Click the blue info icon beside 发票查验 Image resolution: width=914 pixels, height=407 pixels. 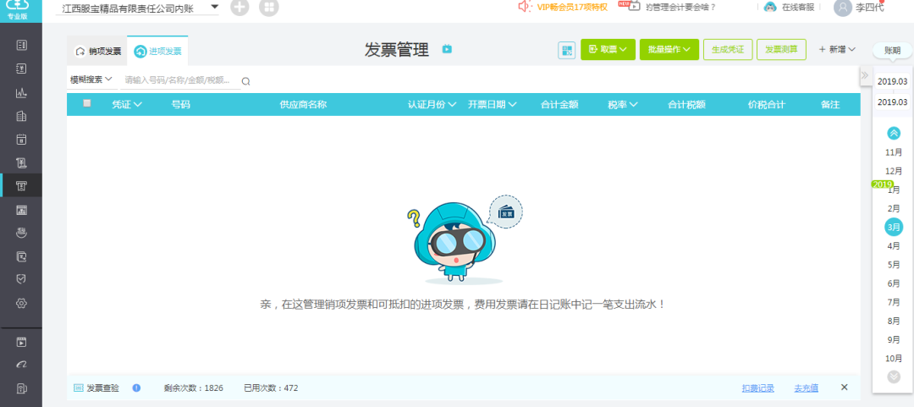click(136, 388)
